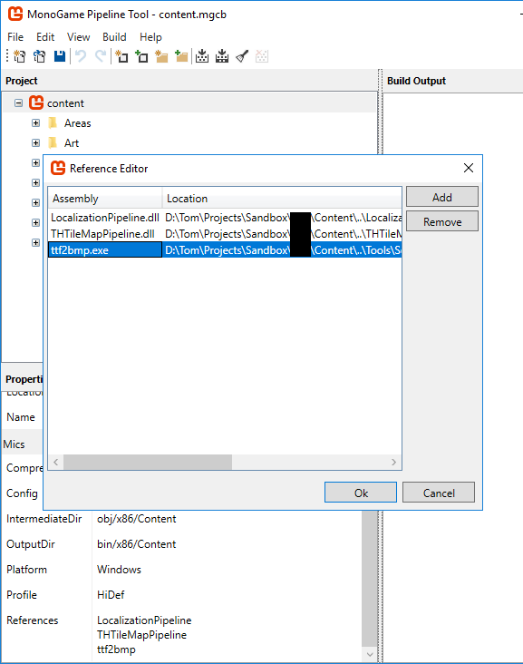Click the horizontal scrollbar thumb in Reference Editor
523x664 pixels.
(148, 462)
